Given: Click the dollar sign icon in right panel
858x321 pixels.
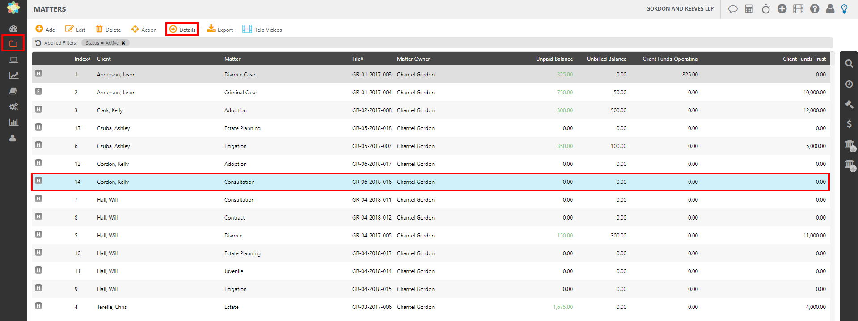Looking at the screenshot, I should click(x=849, y=124).
